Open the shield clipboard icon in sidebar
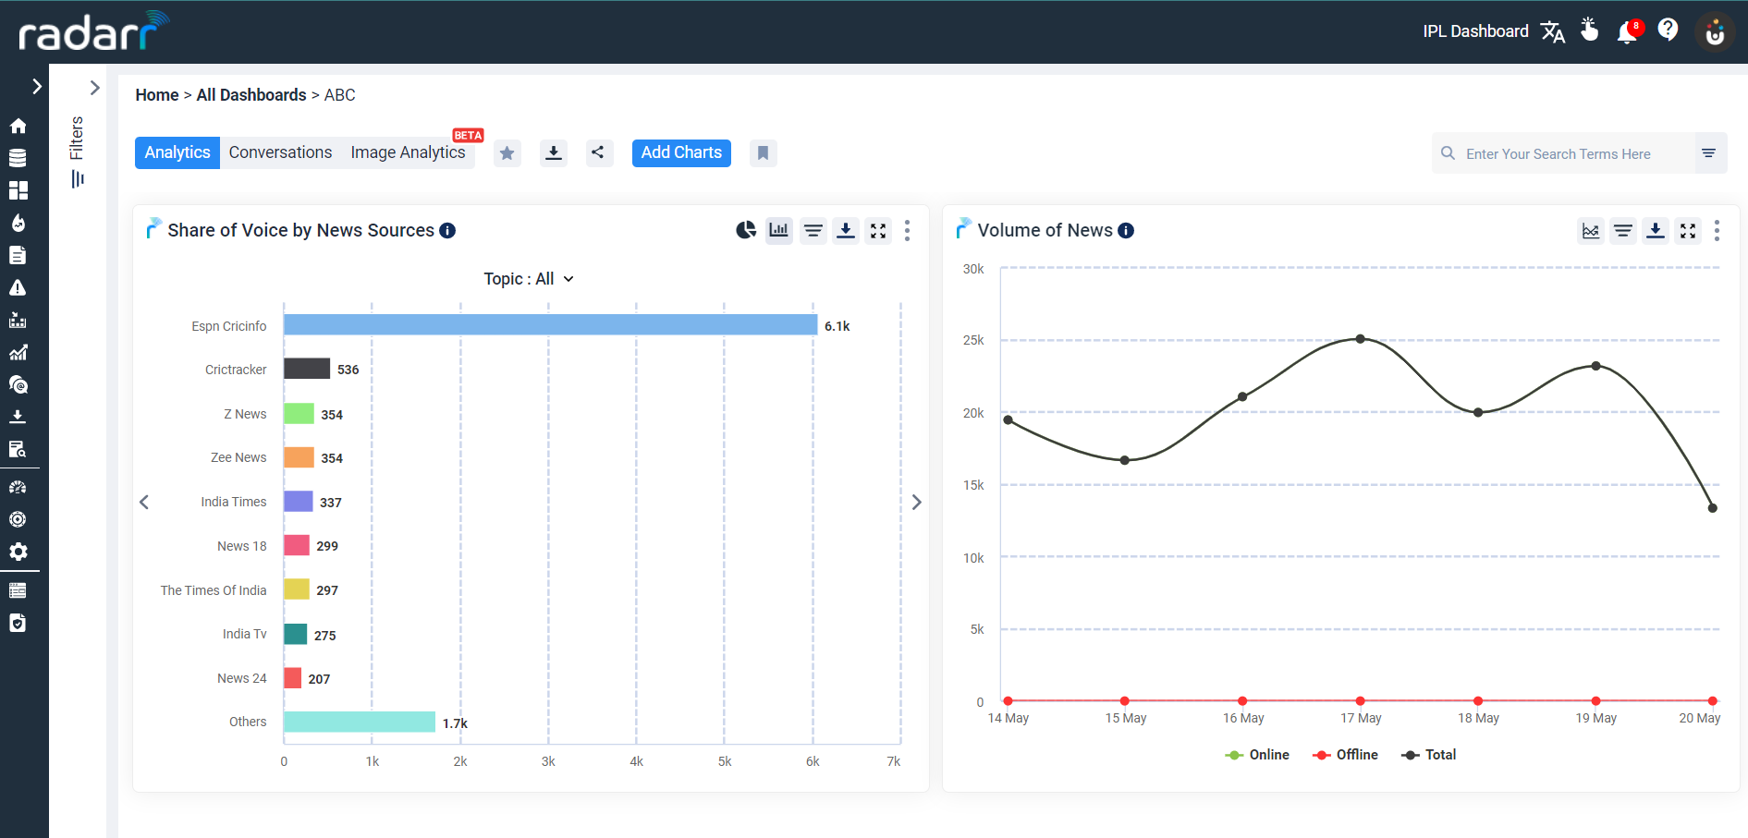1748x838 pixels. tap(18, 623)
